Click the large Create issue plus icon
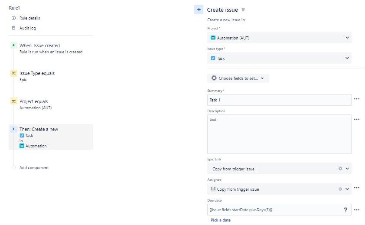This screenshot has width=365, height=225. tap(199, 10)
